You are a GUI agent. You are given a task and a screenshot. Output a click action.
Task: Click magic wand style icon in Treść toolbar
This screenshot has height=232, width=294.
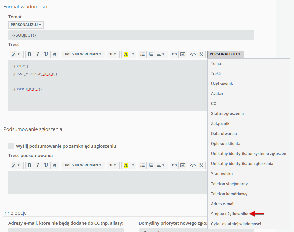[x=17, y=54]
